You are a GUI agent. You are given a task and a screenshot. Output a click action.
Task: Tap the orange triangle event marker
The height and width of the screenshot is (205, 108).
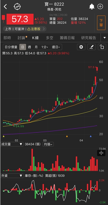67,136
